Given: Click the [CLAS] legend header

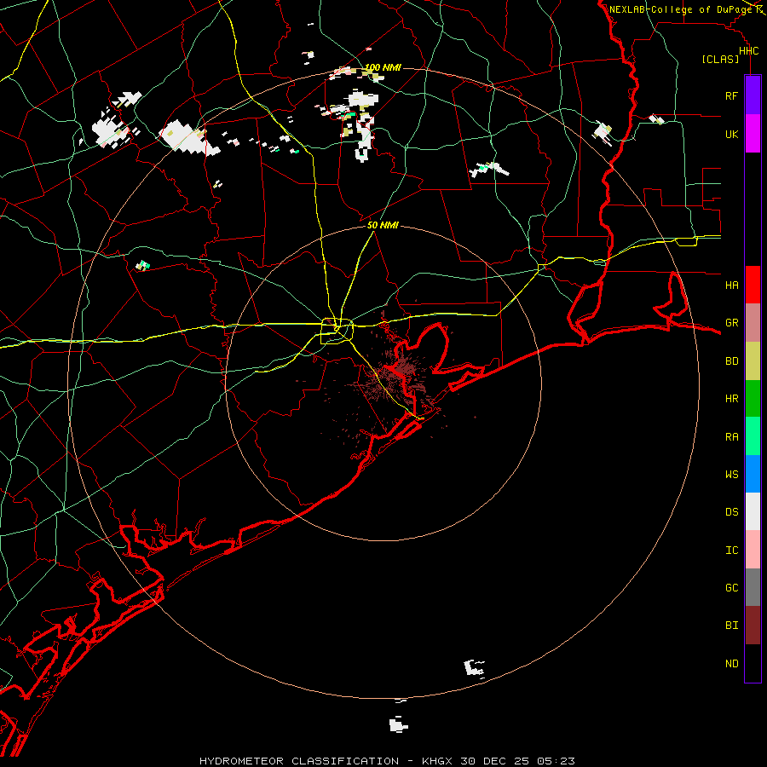Looking at the screenshot, I should 720,60.
